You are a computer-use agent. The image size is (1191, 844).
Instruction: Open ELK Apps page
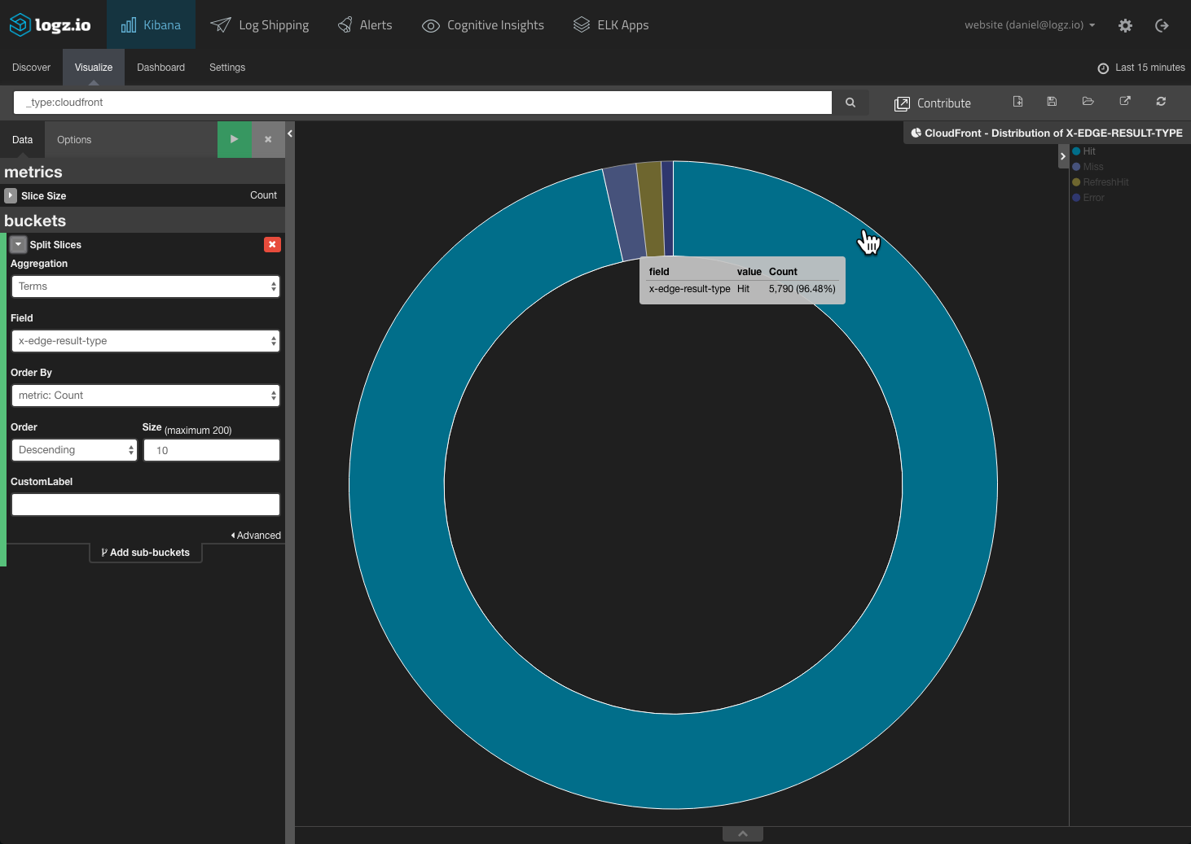[x=611, y=25]
